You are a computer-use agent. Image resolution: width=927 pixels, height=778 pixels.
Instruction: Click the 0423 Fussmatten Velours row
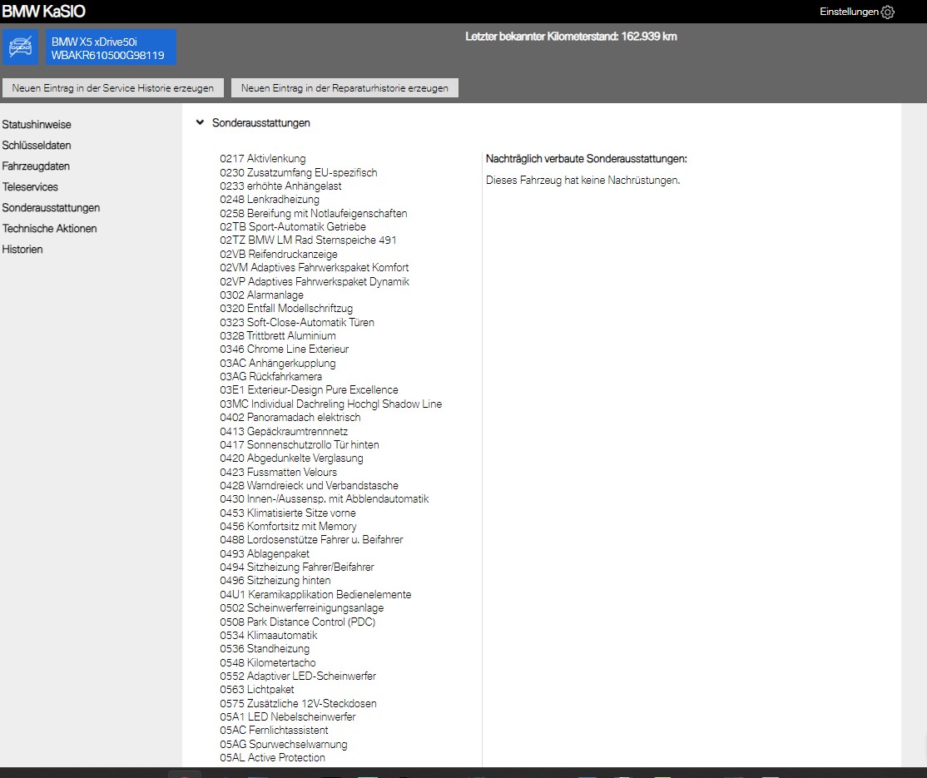tap(279, 473)
